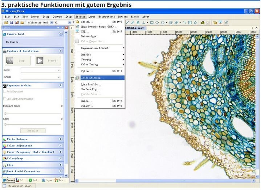
Task: Adjust the Exposure Time slider
Action: tap(33, 113)
